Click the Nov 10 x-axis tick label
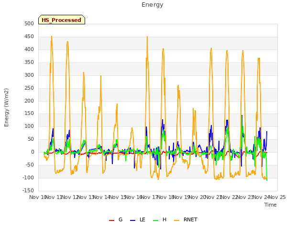This screenshot has height=229, width=306. click(x=38, y=197)
